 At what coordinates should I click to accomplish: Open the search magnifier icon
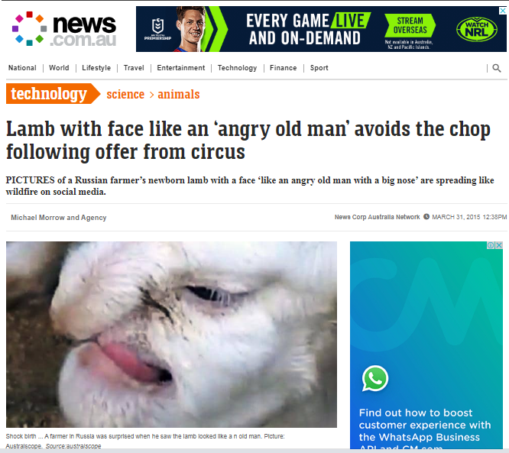(496, 68)
